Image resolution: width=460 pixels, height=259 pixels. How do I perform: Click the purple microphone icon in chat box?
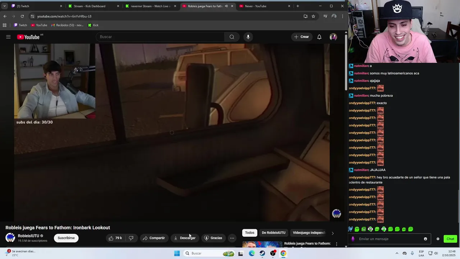click(x=353, y=239)
